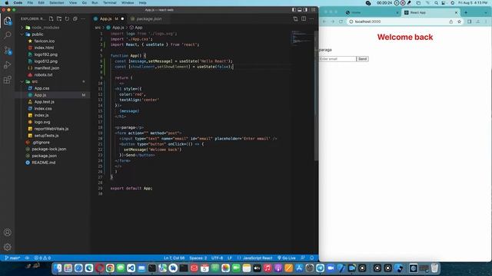Click New File icon in Explorer header
Screen dimensions: 492x276
[x=52, y=18]
